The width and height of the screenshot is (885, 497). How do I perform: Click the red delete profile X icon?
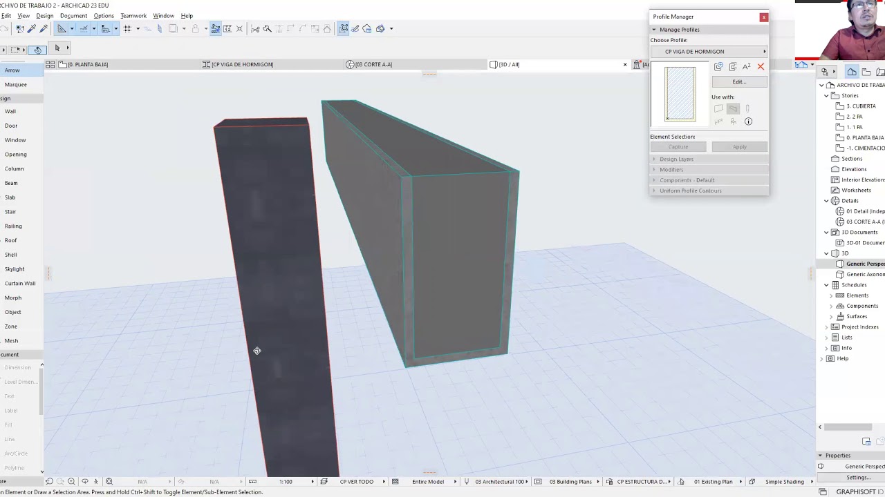(761, 66)
